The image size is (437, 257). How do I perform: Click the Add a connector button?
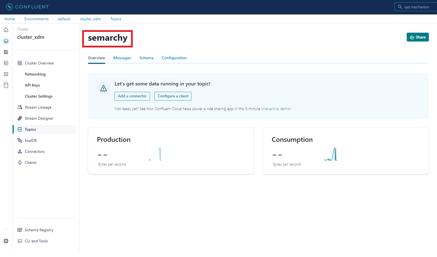(132, 96)
